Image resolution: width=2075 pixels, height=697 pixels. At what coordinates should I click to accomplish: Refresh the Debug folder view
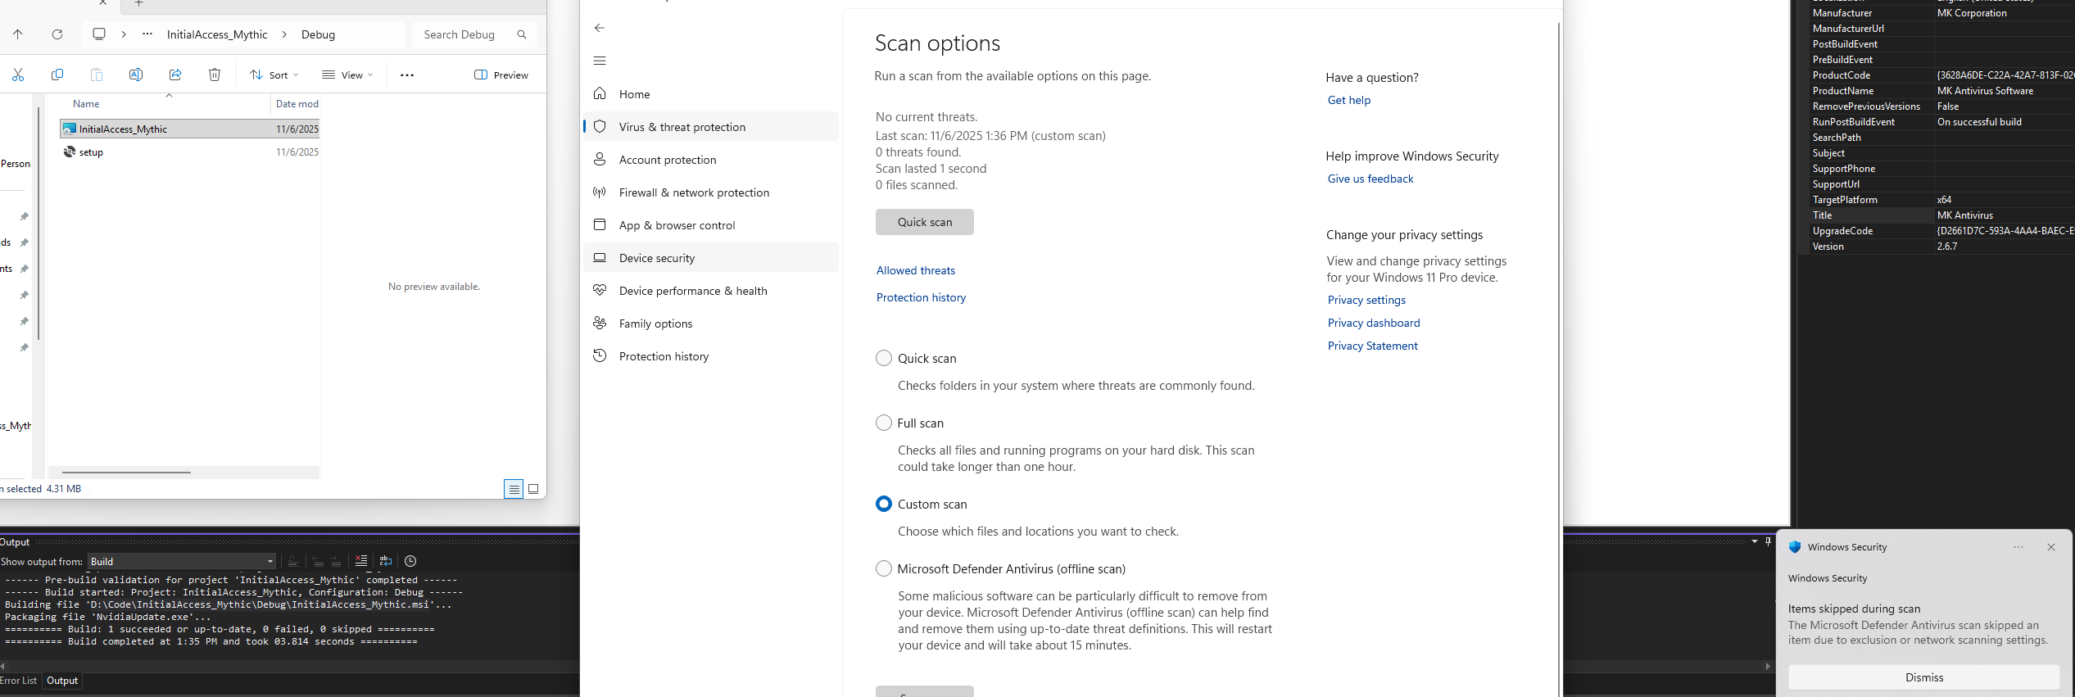tap(57, 34)
